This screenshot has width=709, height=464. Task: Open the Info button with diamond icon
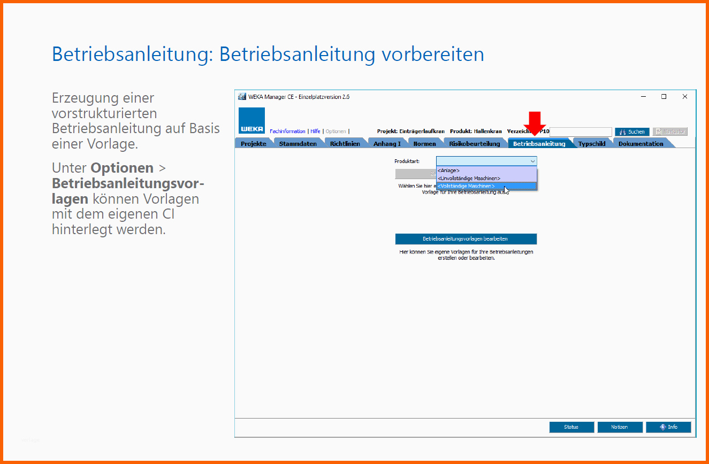pos(668,427)
